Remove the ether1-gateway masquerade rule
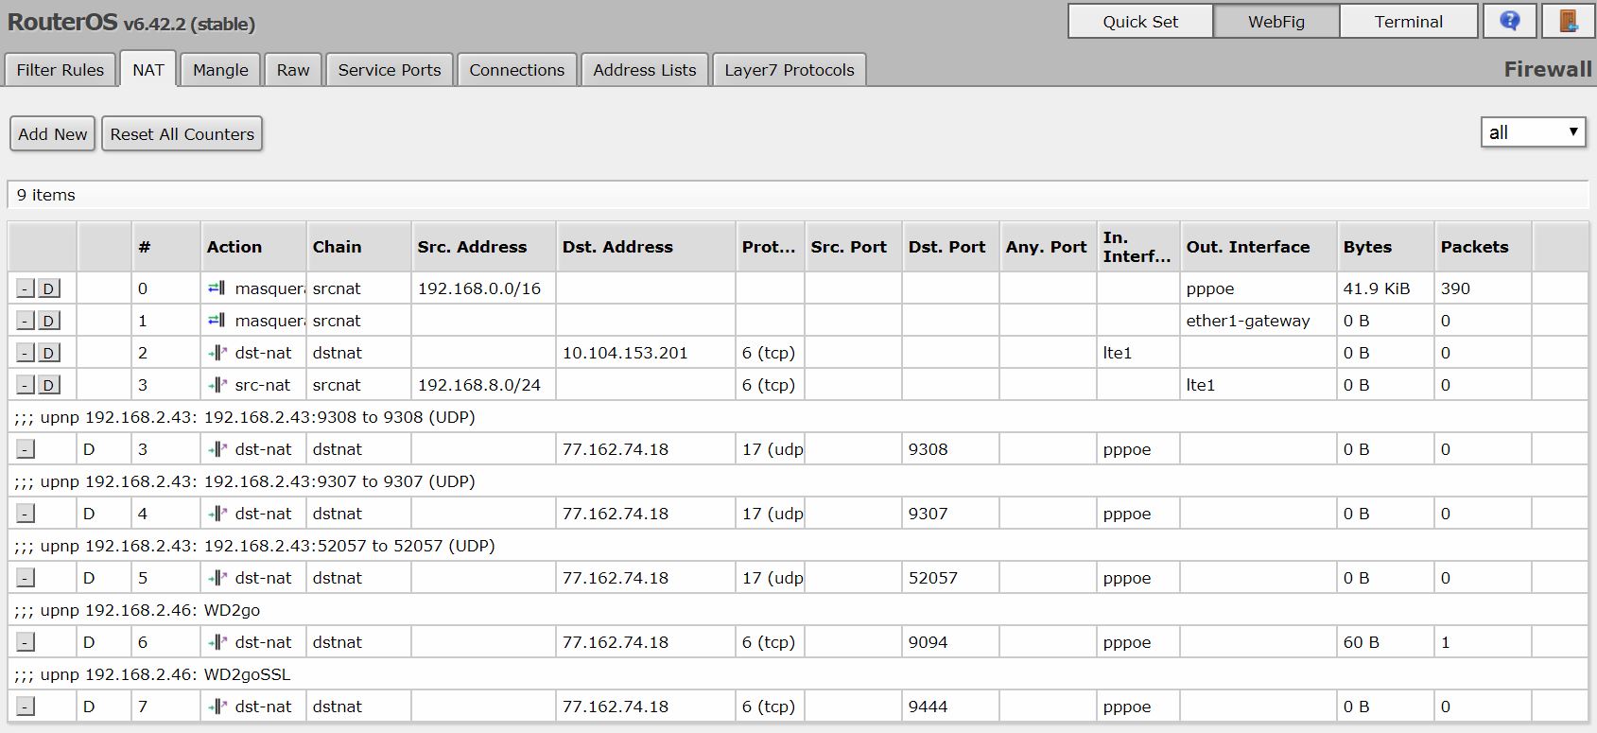The image size is (1597, 733). pyautogui.click(x=26, y=322)
